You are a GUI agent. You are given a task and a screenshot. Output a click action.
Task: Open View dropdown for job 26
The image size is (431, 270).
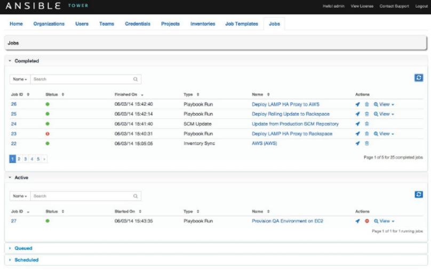point(384,104)
